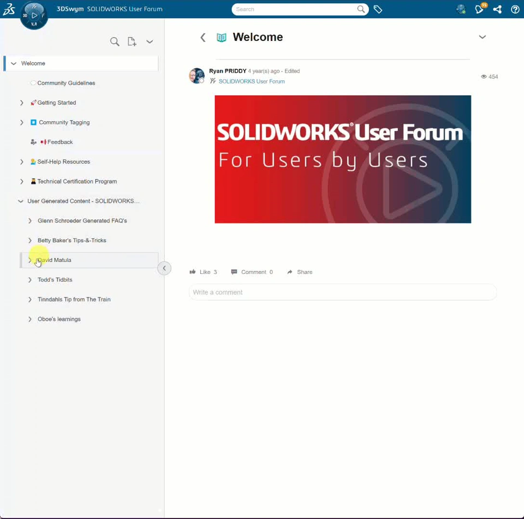524x519 pixels.
Task: Open the 3DEXPERIENCE compass
Action: click(34, 15)
